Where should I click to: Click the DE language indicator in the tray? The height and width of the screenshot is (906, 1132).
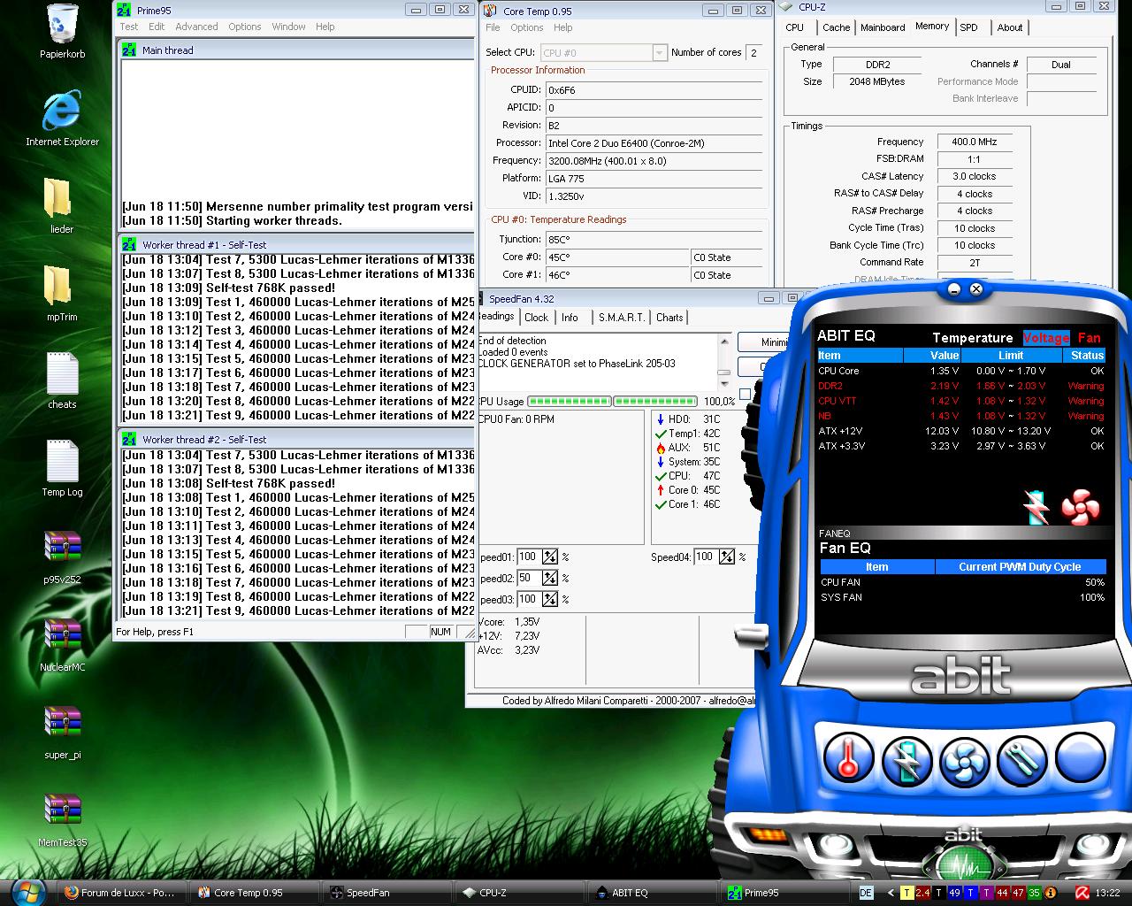click(866, 893)
